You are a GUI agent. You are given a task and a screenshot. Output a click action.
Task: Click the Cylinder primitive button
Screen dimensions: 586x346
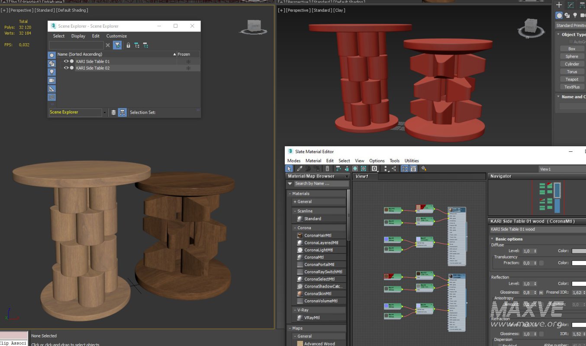pyautogui.click(x=571, y=64)
